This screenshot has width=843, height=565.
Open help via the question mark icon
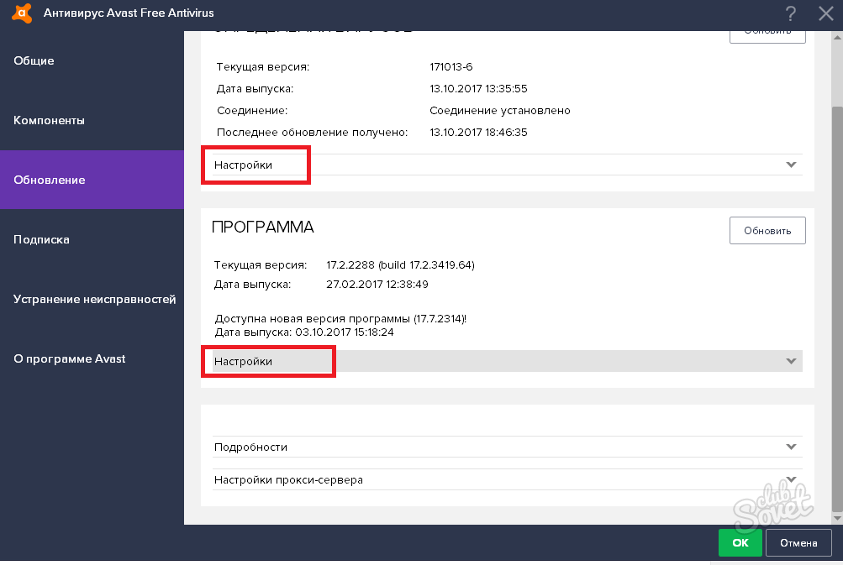point(790,13)
